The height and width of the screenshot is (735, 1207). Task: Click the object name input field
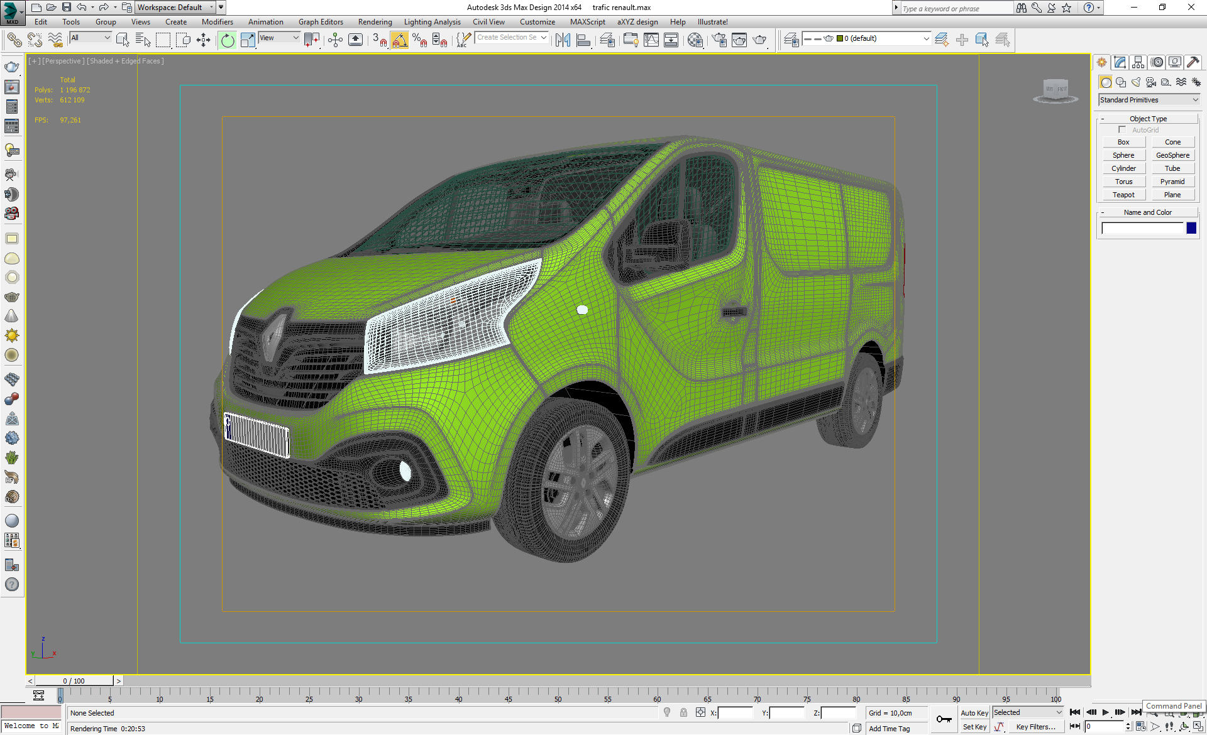[1142, 228]
